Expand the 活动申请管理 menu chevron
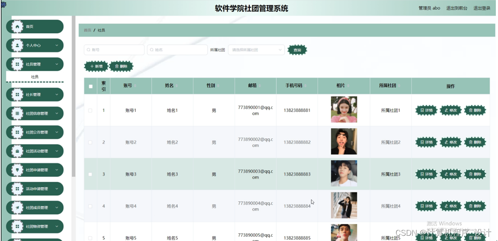Screen dimensions: 498x241 click(x=57, y=189)
